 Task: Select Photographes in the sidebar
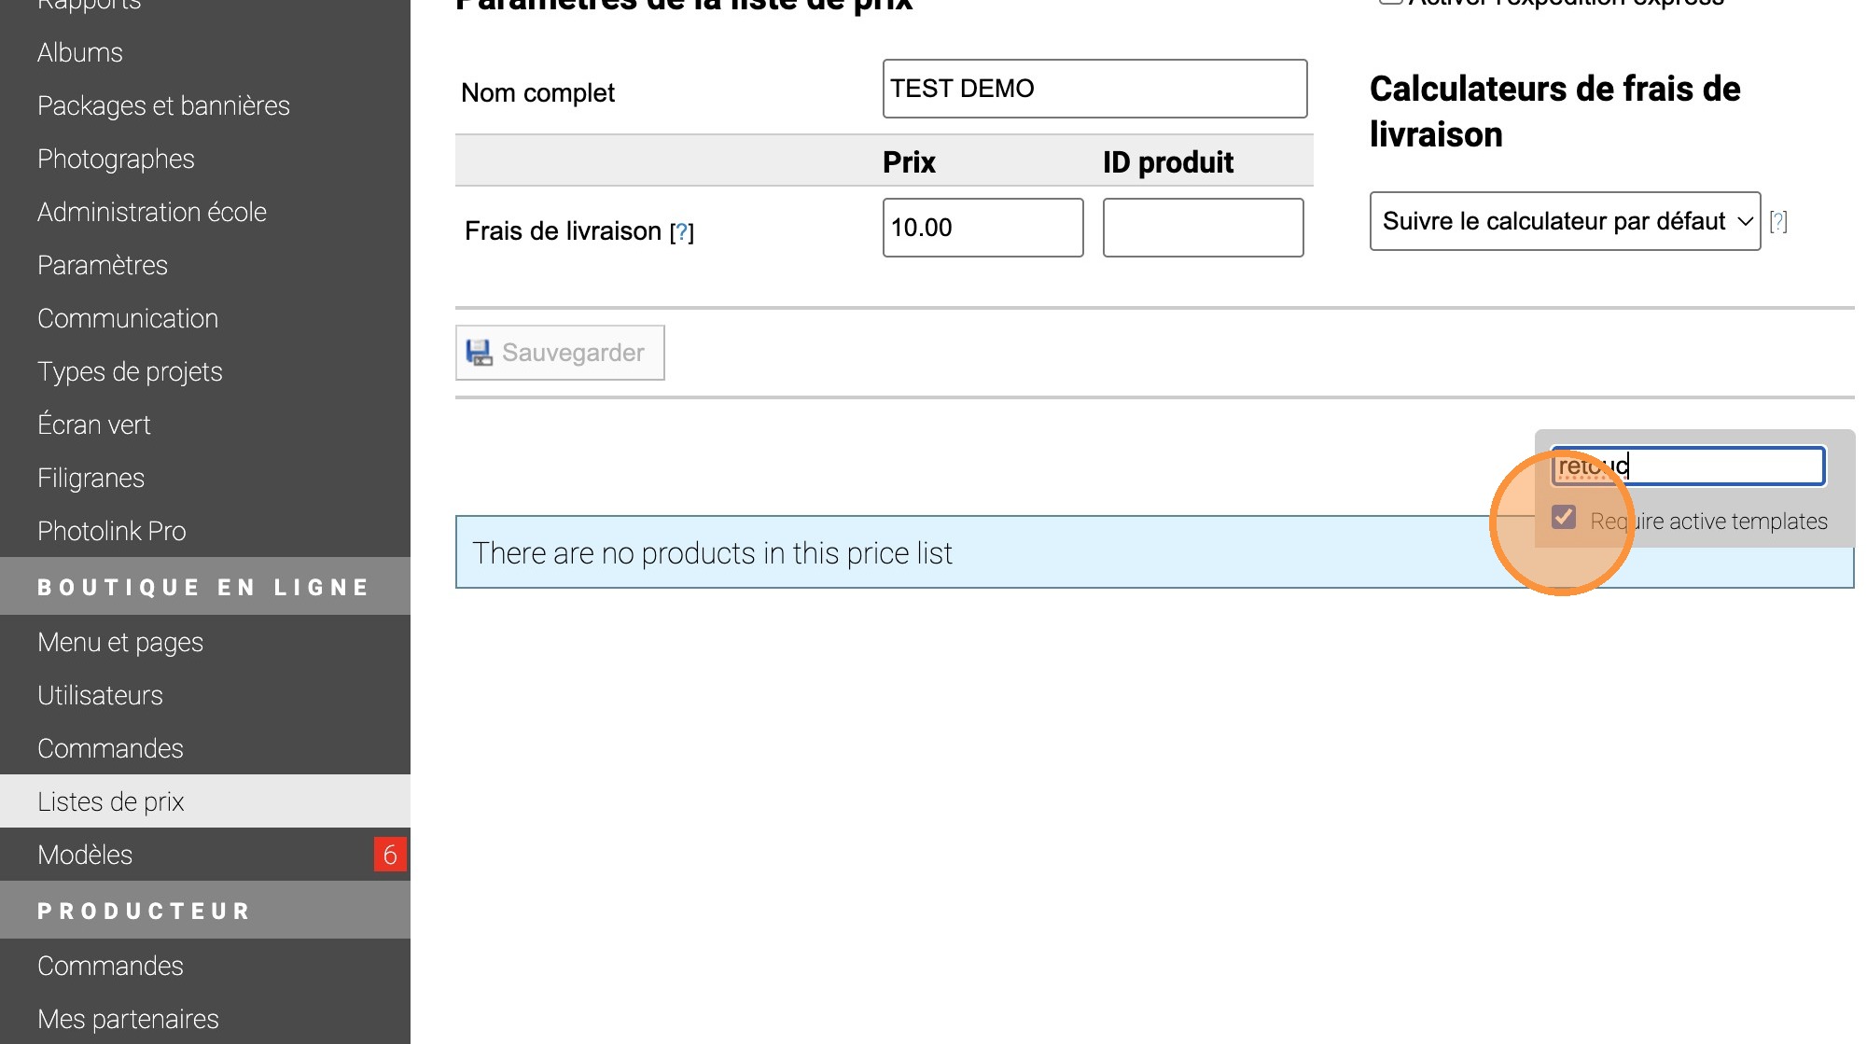tap(116, 159)
